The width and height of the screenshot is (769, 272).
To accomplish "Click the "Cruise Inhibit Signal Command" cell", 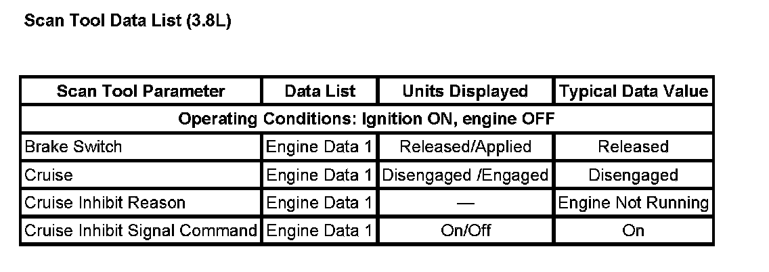I will pyautogui.click(x=141, y=231).
